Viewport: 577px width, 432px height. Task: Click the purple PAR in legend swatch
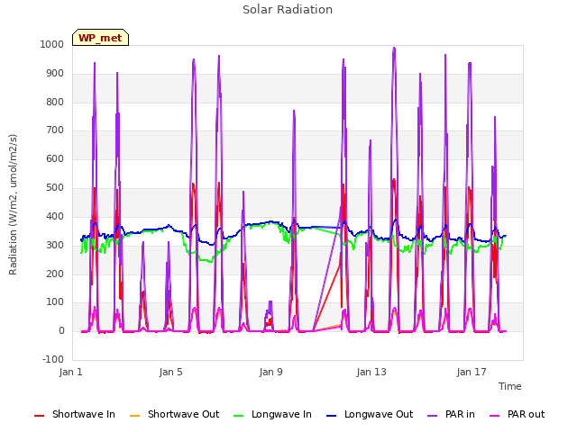click(433, 416)
